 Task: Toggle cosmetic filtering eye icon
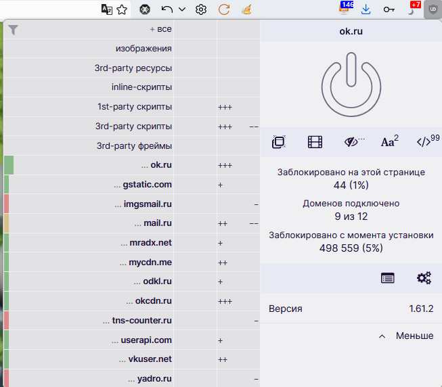[351, 141]
